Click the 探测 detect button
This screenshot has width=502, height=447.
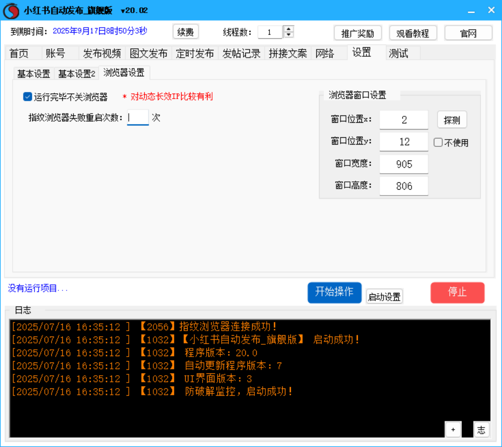(x=452, y=120)
